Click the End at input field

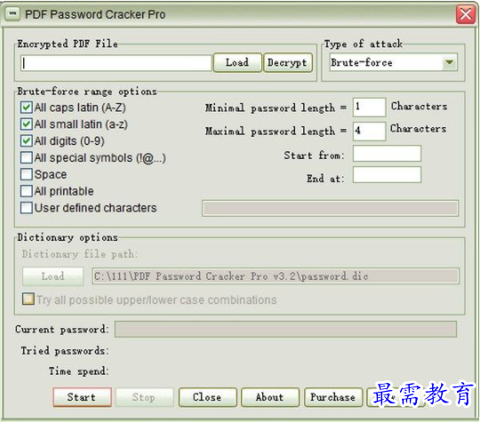pyautogui.click(x=387, y=175)
